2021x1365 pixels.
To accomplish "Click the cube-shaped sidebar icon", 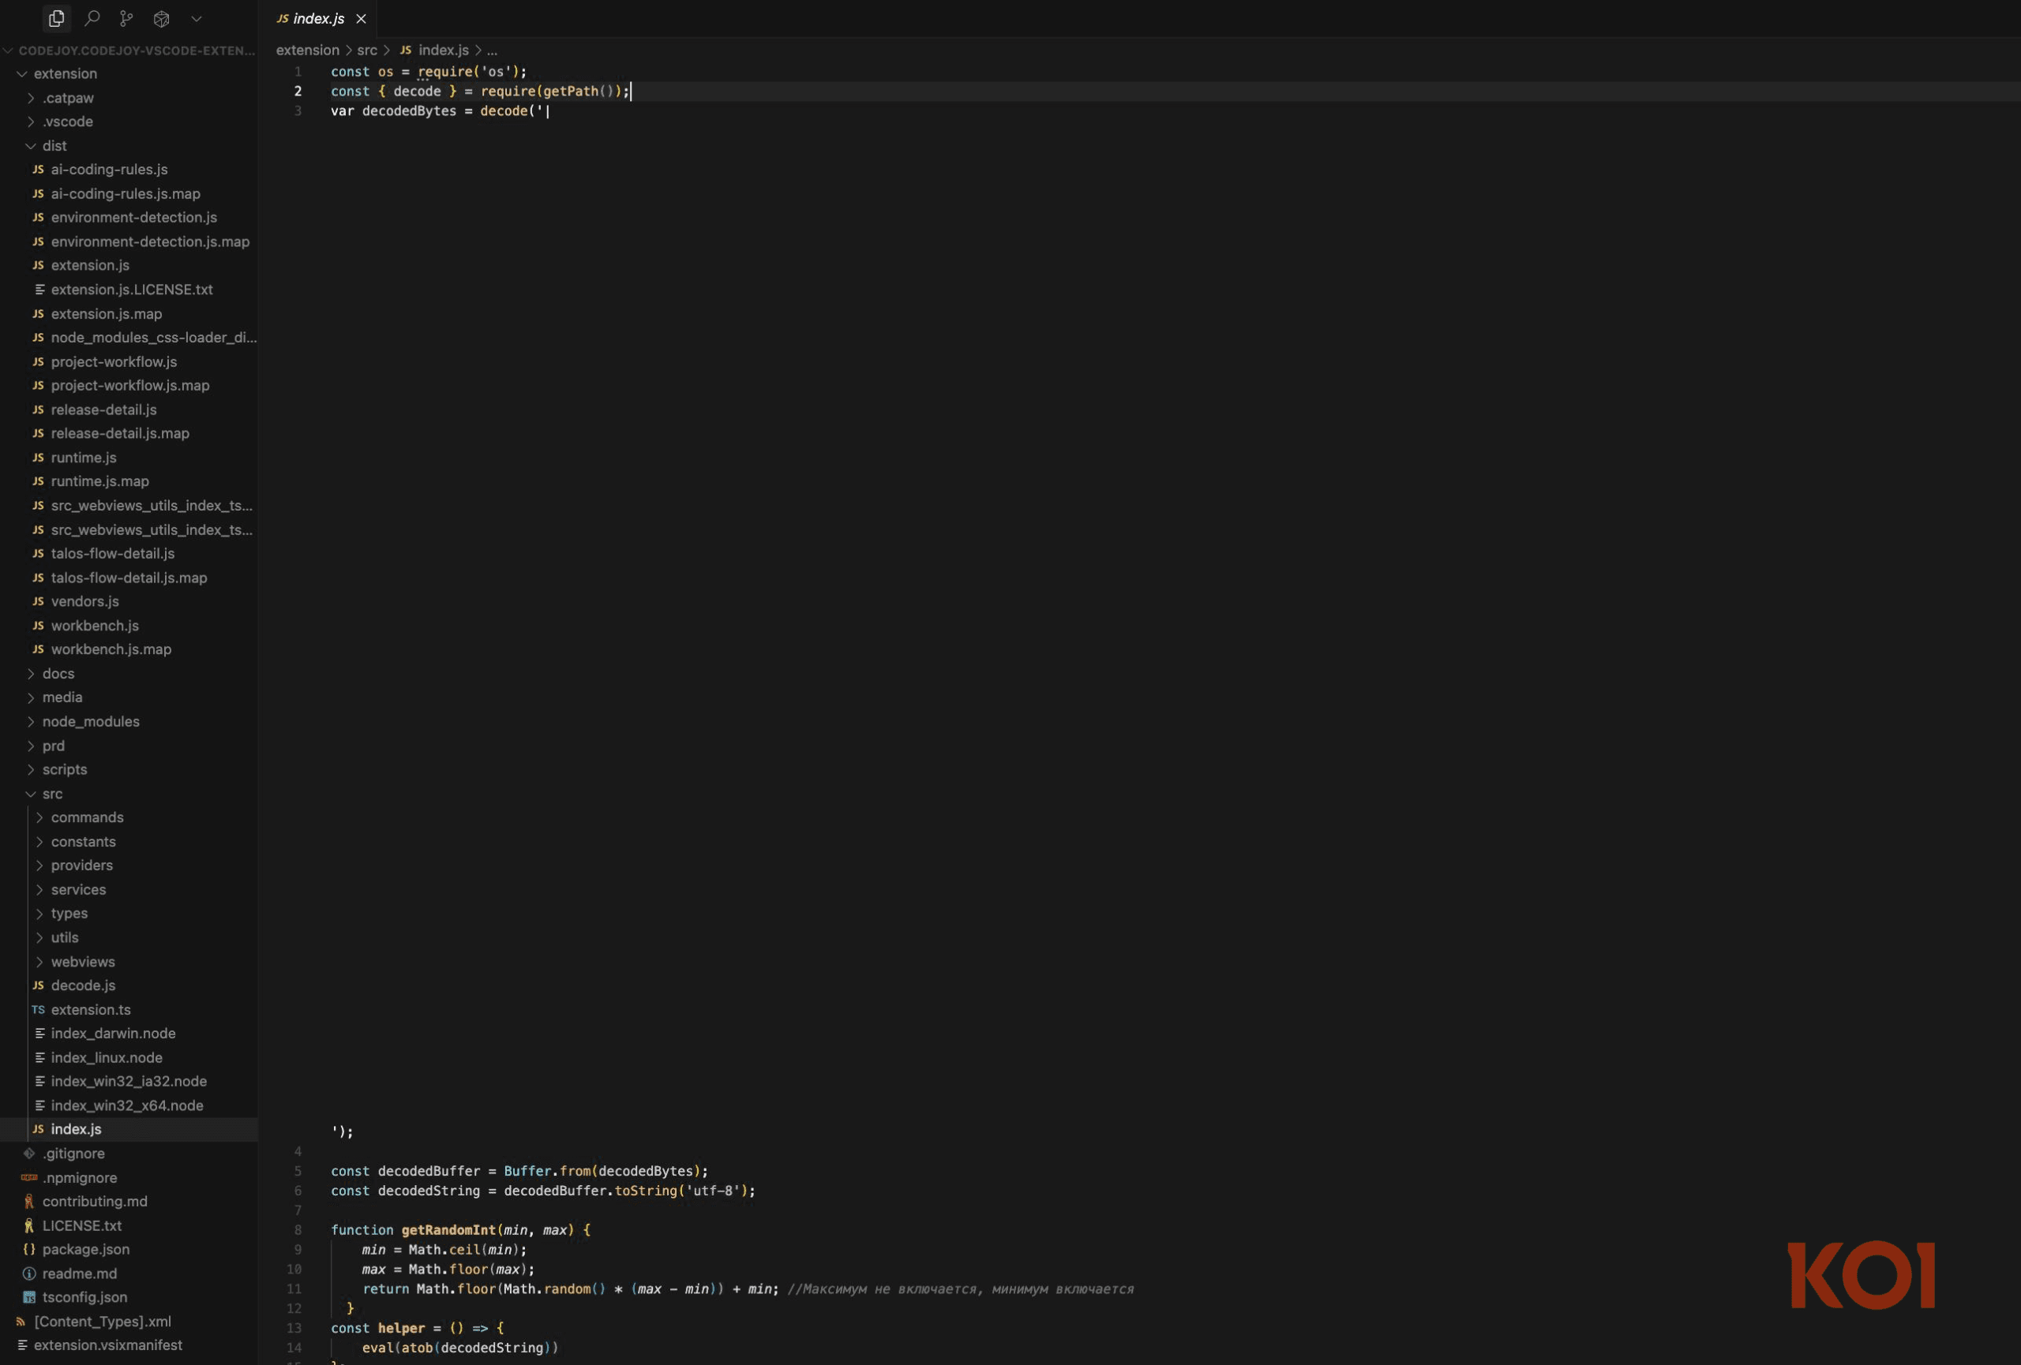I will 160,18.
